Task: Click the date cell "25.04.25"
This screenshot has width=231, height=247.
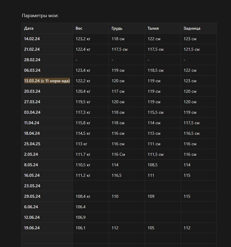Action: pos(32,144)
